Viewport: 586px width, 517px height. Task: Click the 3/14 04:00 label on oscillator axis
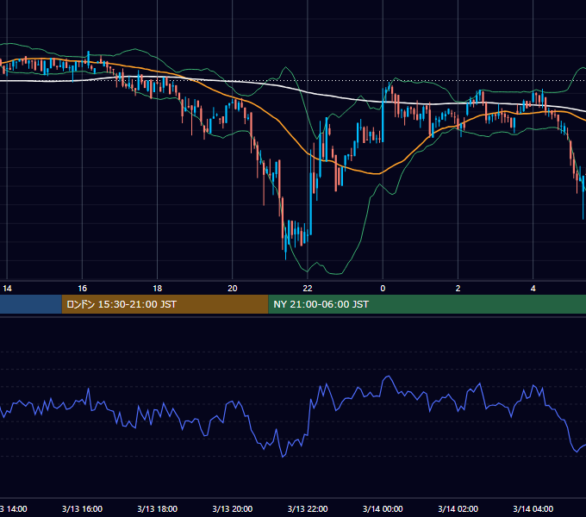(533, 508)
